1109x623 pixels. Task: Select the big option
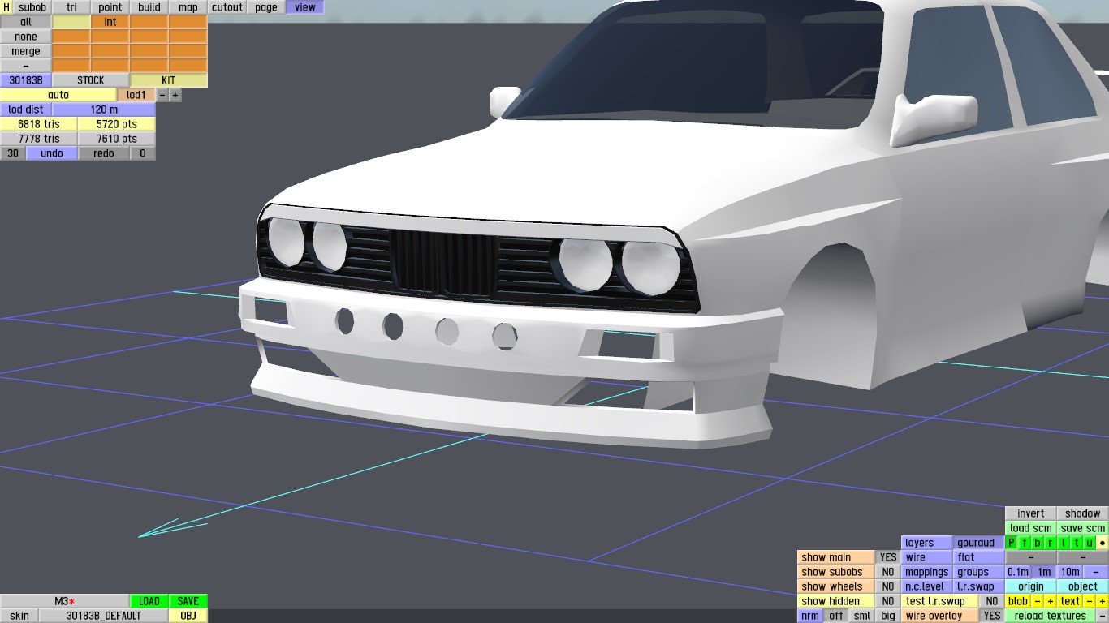(x=888, y=616)
